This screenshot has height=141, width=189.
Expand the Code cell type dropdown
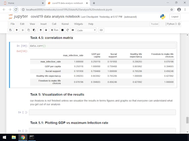(86, 30)
